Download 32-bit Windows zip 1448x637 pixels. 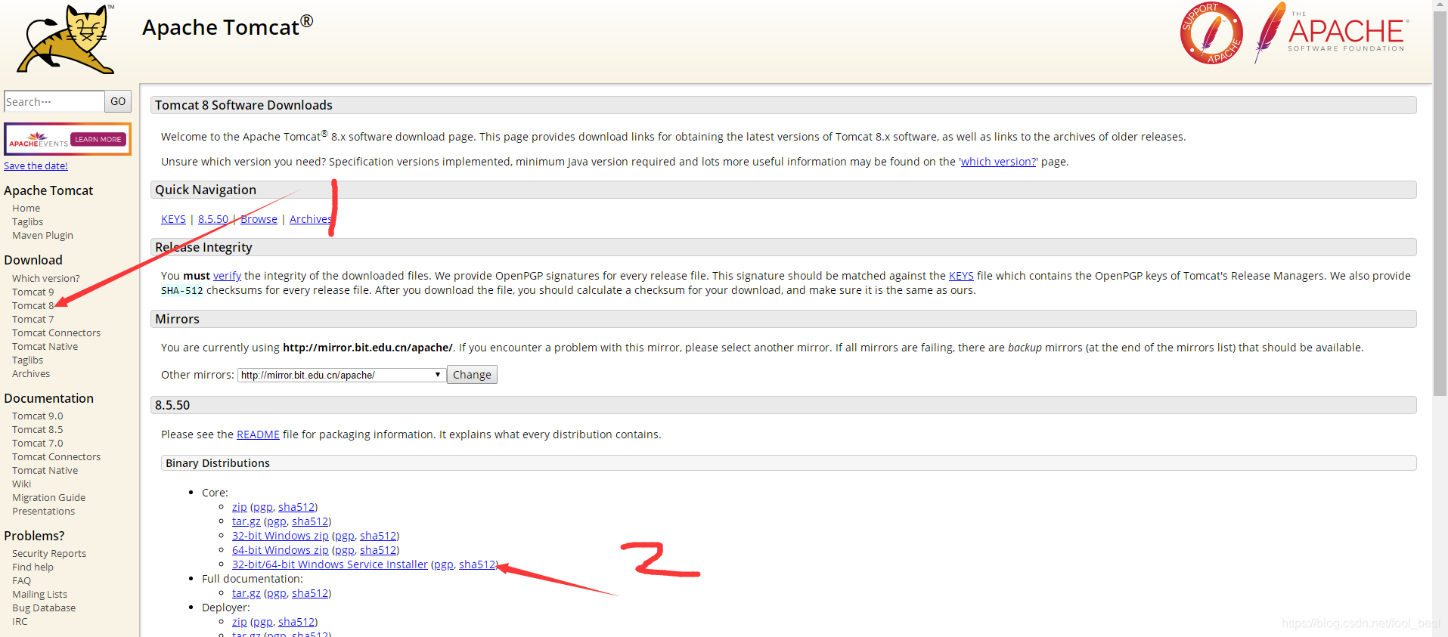(281, 536)
